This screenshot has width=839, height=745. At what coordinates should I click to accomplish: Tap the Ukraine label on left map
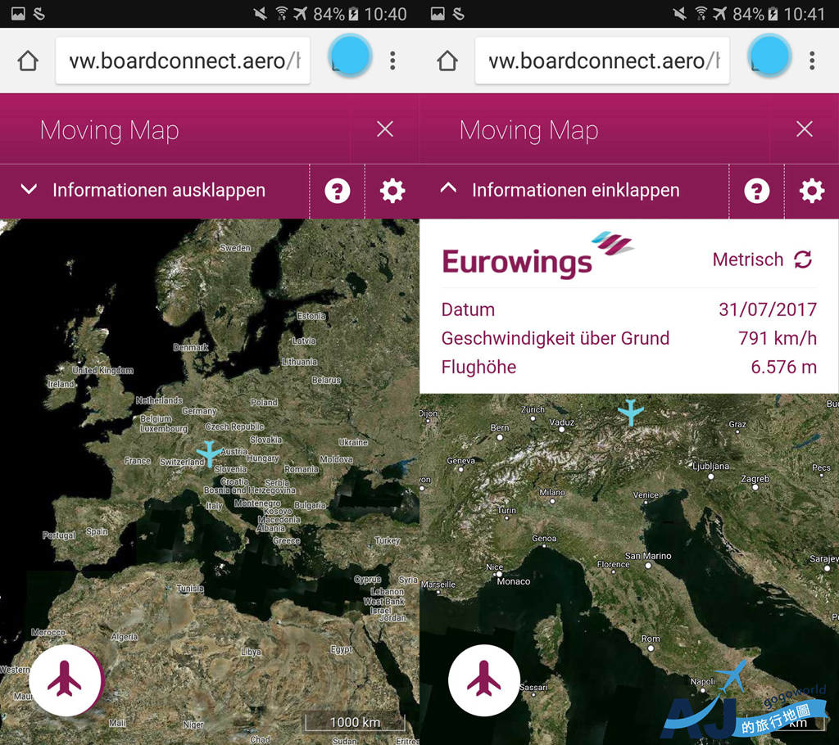pos(353,442)
